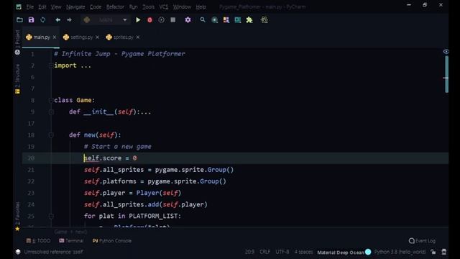The image size is (460, 259).
Task: Expand the folded import block
Action: (51, 65)
